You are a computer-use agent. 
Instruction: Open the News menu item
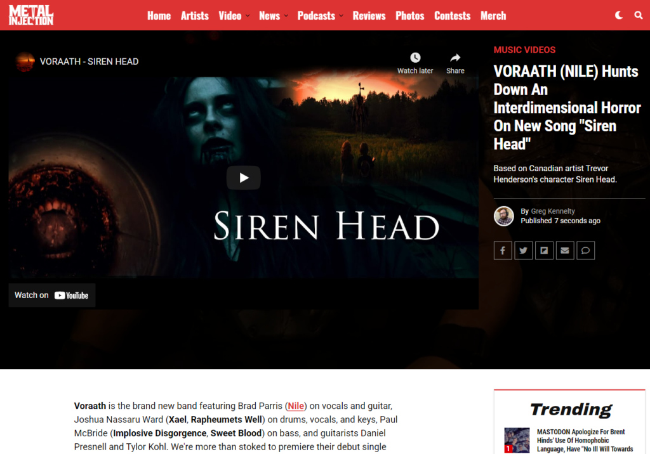[x=269, y=16]
